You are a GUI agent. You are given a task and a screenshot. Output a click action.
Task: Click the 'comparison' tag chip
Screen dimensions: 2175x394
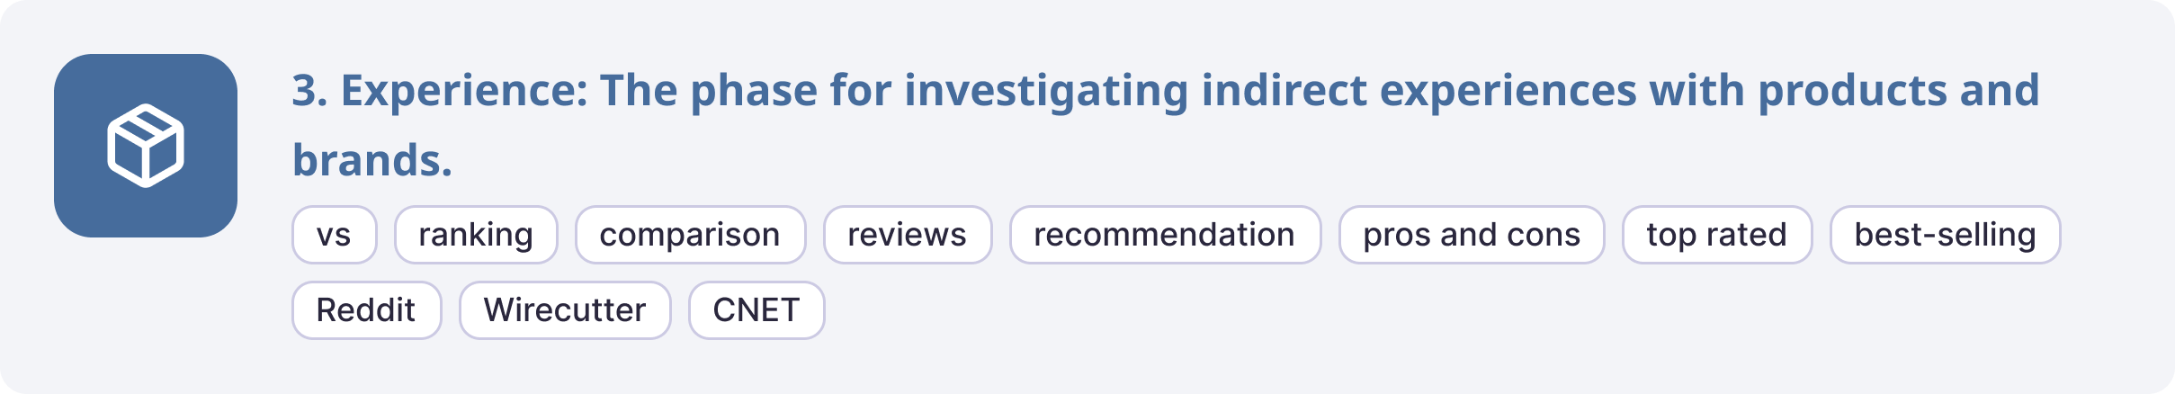(690, 235)
